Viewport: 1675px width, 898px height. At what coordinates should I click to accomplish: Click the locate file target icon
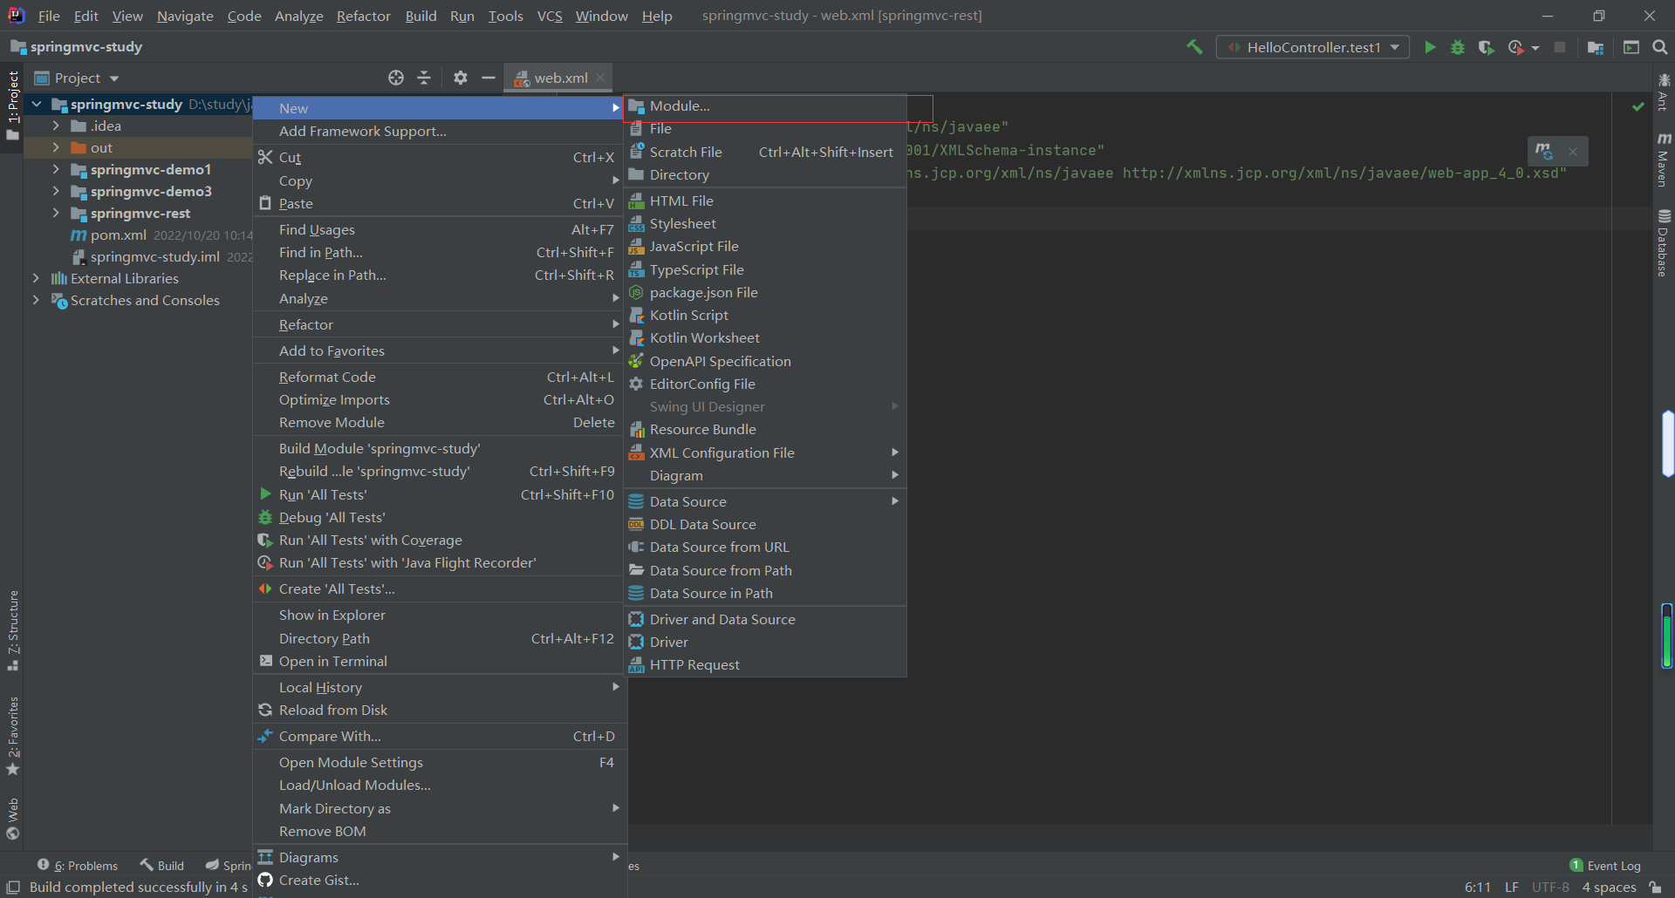[396, 78]
